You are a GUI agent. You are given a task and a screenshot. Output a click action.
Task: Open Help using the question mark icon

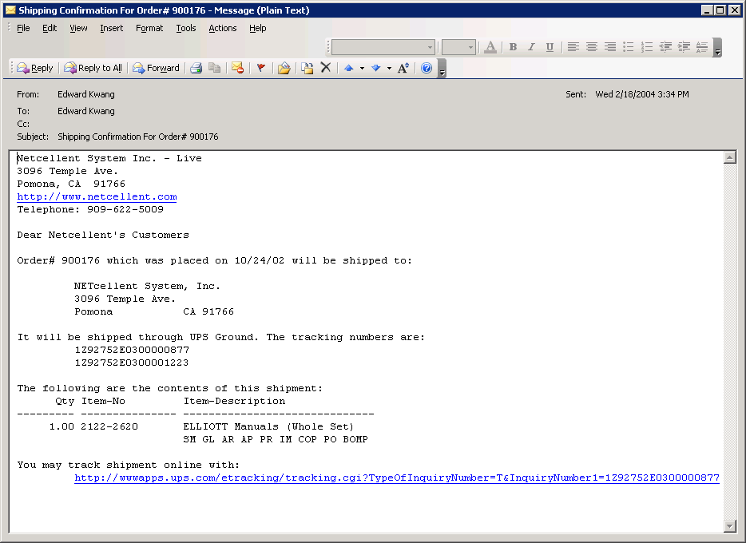(x=427, y=68)
